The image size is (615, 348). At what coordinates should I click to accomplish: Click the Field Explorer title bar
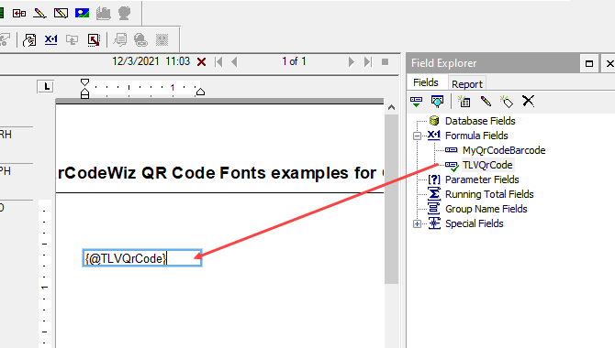coord(493,63)
